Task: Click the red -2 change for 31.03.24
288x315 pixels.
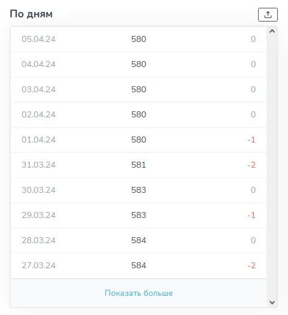Action: (x=251, y=165)
